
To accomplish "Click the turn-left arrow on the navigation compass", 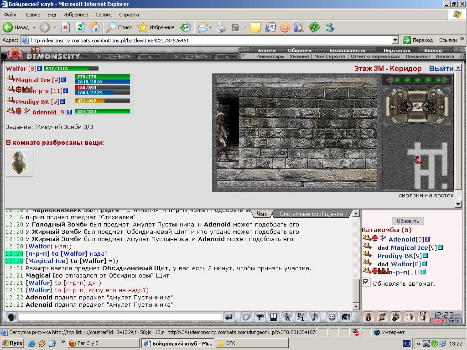I will pos(393,107).
